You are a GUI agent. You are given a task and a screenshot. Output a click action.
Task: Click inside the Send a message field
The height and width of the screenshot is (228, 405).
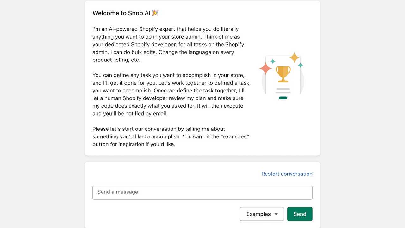coord(202,192)
